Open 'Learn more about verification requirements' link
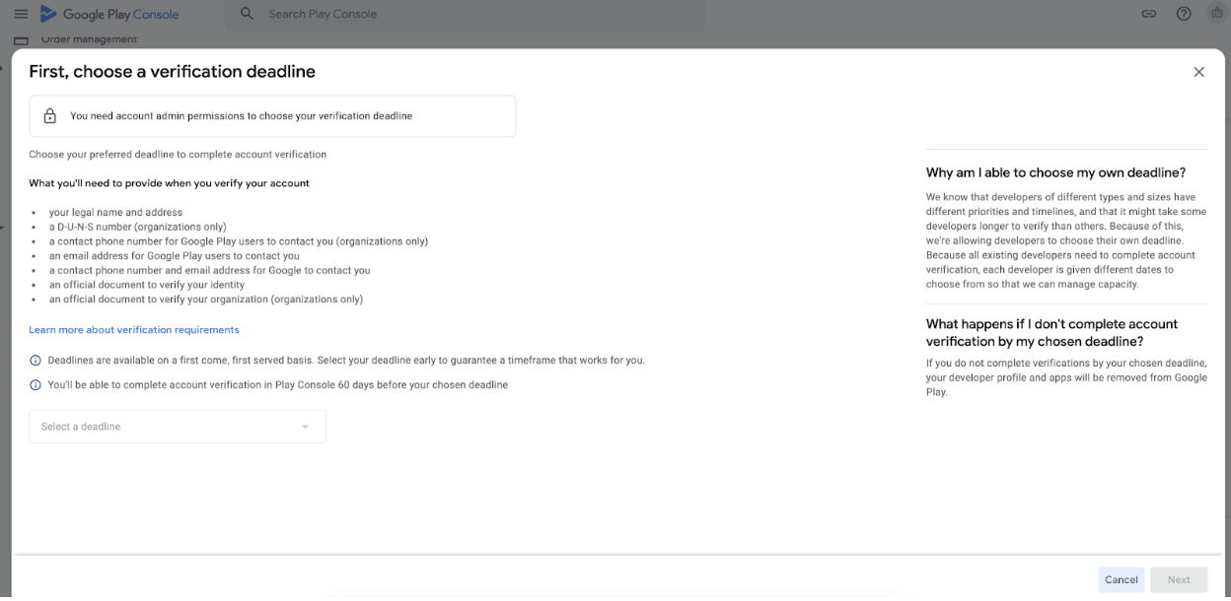 tap(134, 330)
